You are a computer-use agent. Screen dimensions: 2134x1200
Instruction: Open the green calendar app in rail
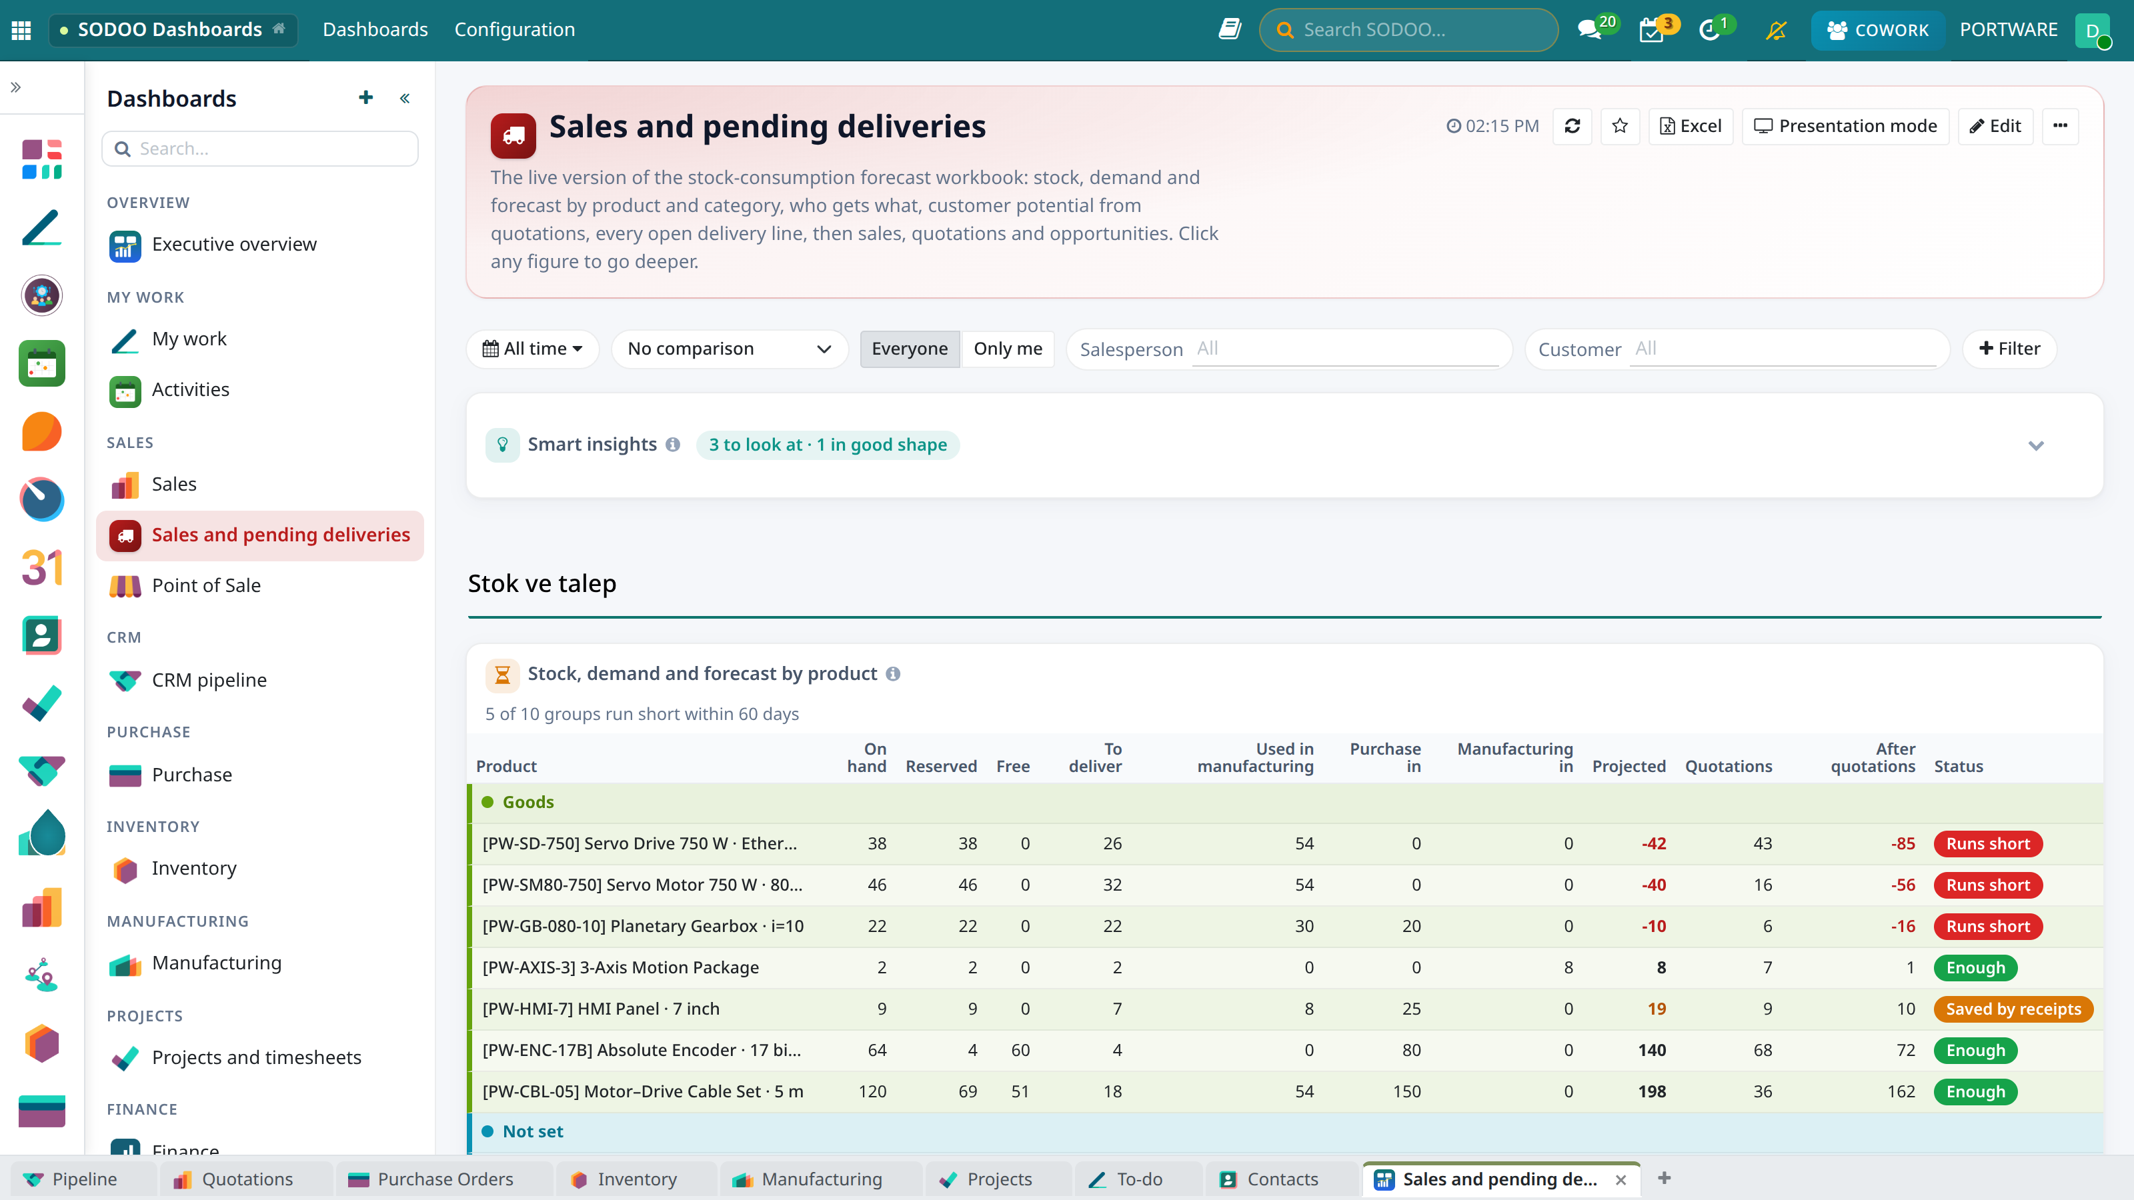coord(41,363)
